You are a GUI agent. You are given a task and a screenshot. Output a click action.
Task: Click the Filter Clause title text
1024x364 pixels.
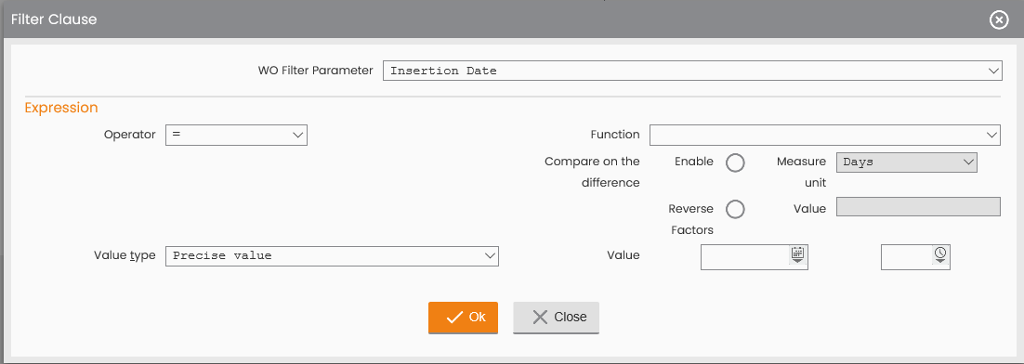coord(54,19)
